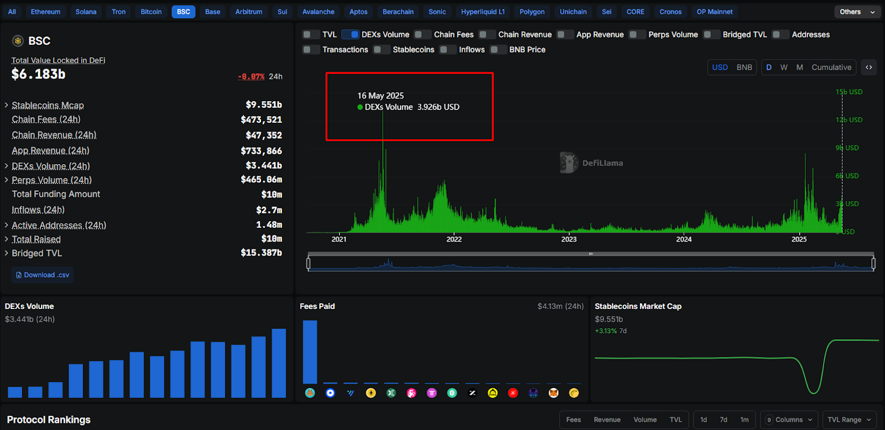The height and width of the screenshot is (430, 885).
Task: Click the left handle of chart range slider
Action: click(x=309, y=263)
